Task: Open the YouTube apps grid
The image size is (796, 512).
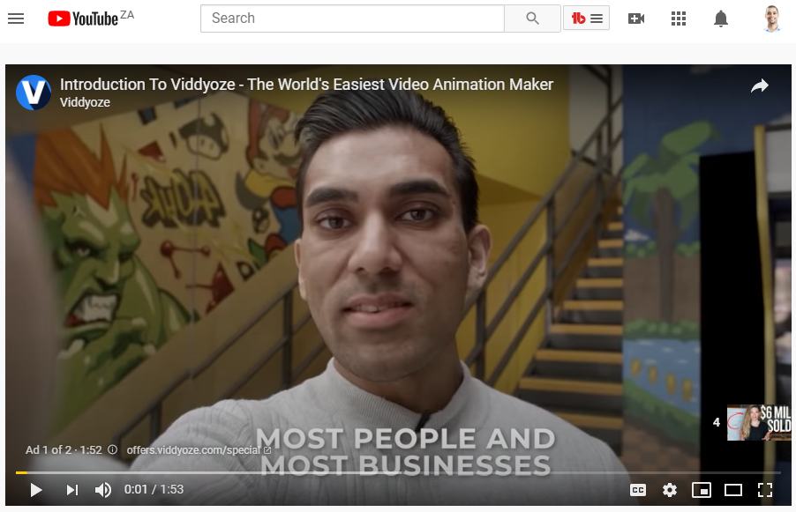Action: (679, 19)
